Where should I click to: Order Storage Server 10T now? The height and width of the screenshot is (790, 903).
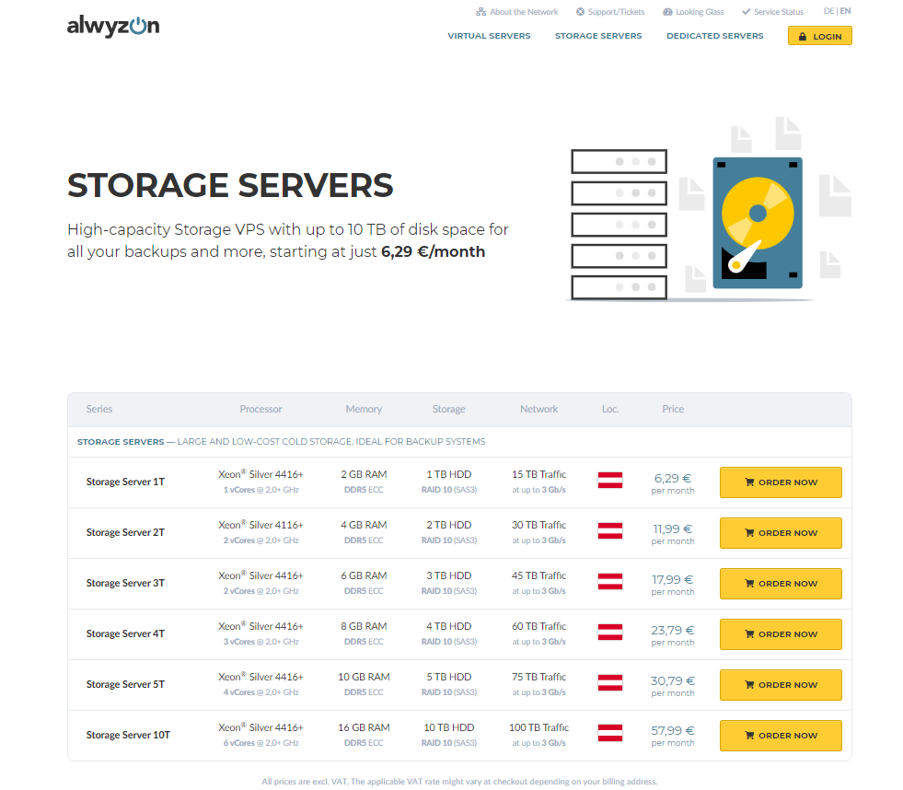(x=781, y=736)
